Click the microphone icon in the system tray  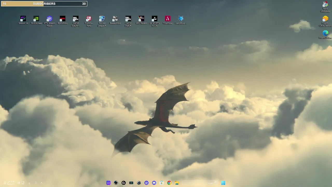pyautogui.click(x=36, y=183)
